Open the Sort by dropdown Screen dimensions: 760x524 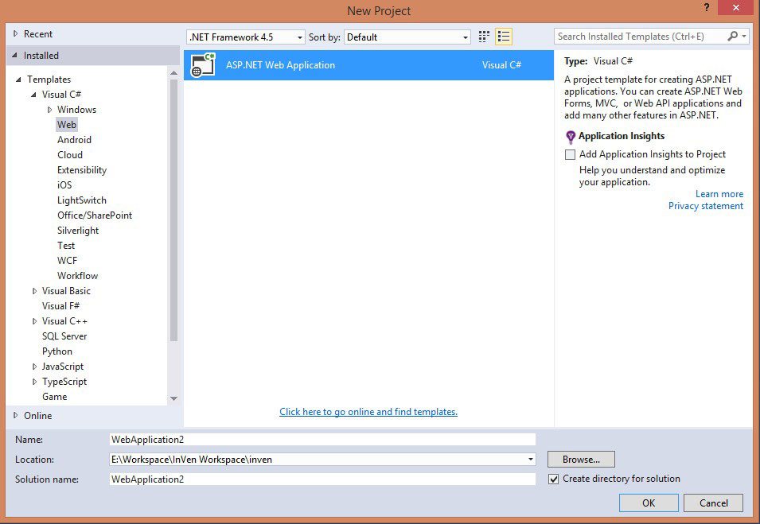[466, 37]
